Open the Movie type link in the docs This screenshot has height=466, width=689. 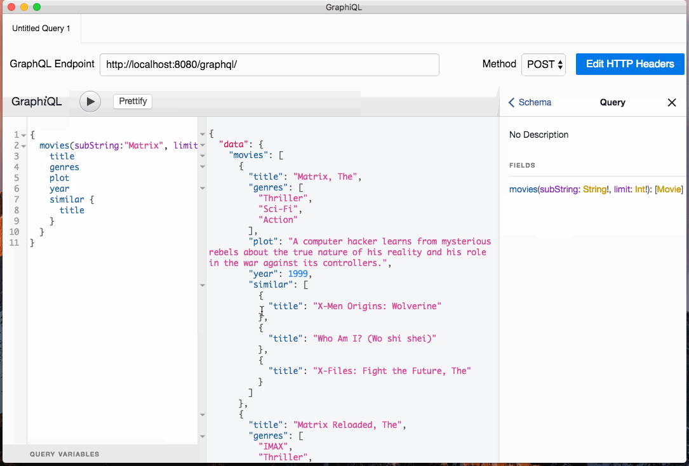tap(669, 190)
